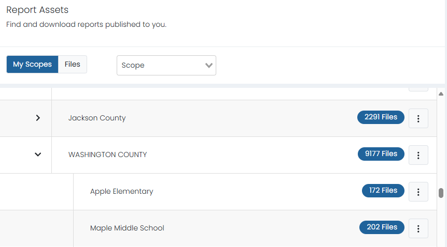Click the partially visible top row menu button

(x=418, y=89)
